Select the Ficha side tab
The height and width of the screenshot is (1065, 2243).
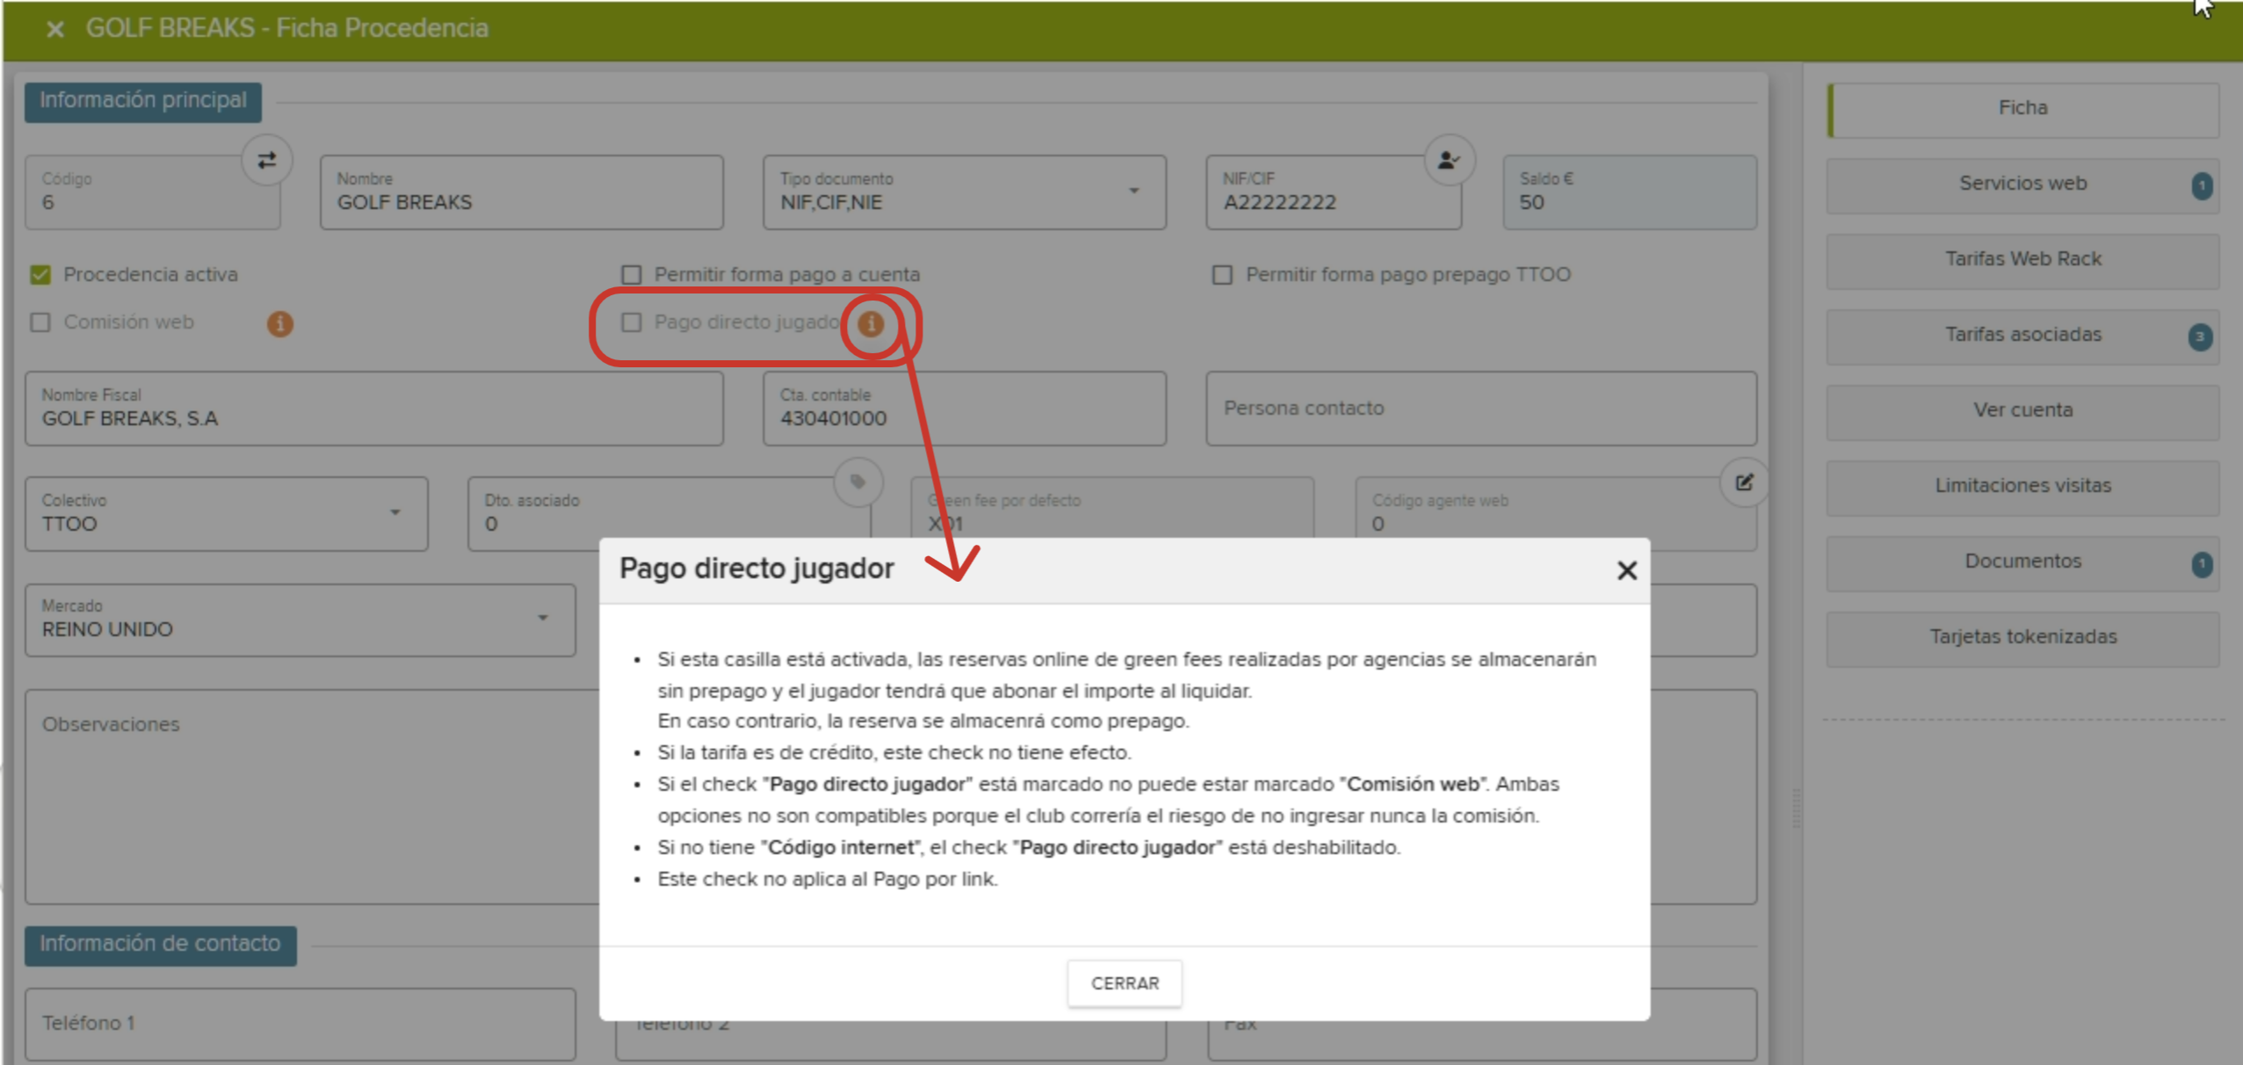(x=2022, y=110)
